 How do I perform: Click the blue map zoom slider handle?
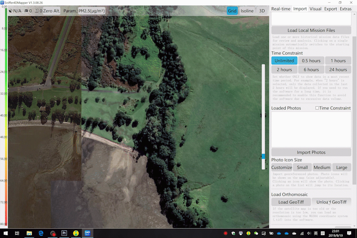point(263,156)
